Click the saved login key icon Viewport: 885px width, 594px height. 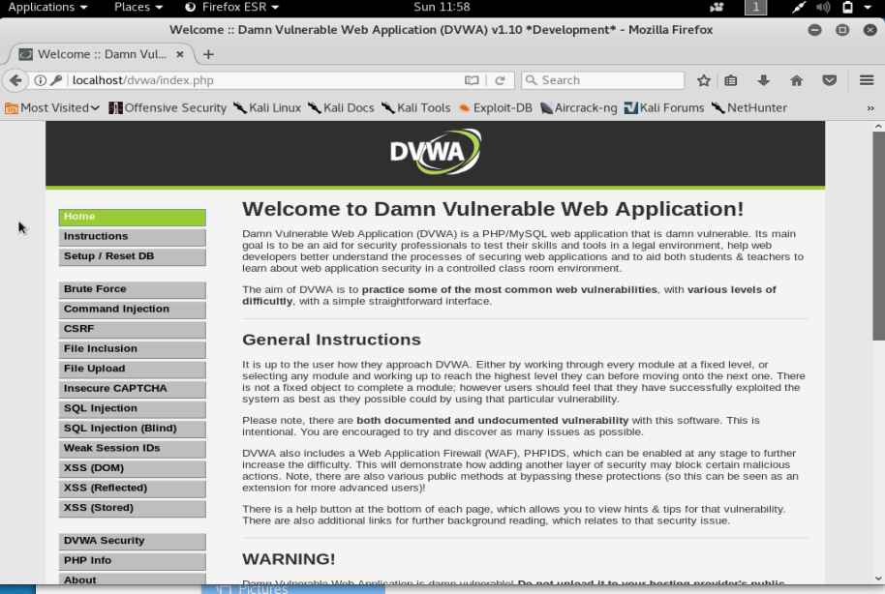(x=56, y=80)
